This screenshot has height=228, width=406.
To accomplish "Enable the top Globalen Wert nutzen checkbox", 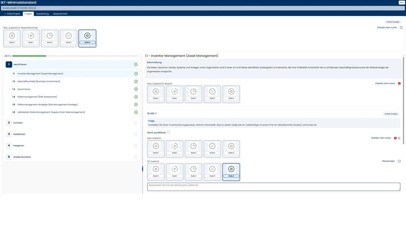I will (401, 28).
